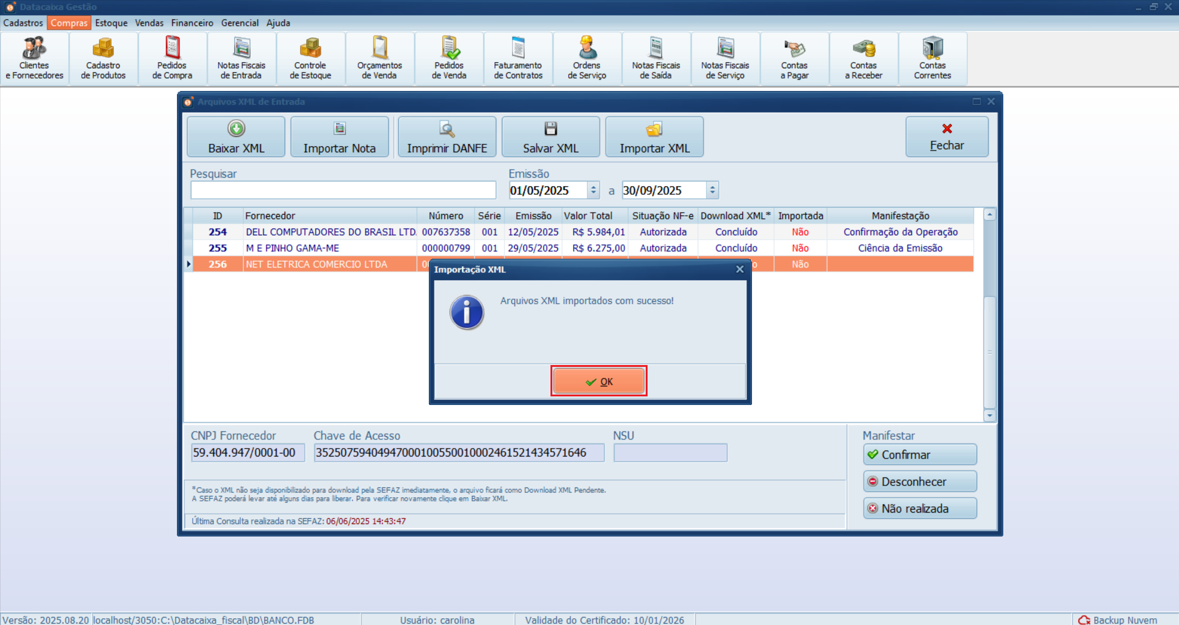Open Pedidos de Compra
Screen dimensions: 1179x625
(x=172, y=59)
